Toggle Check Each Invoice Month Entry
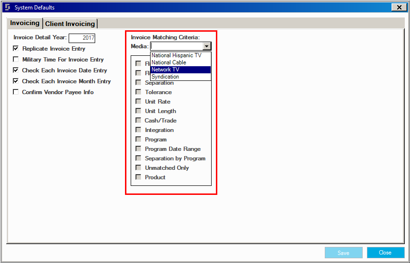 16,81
